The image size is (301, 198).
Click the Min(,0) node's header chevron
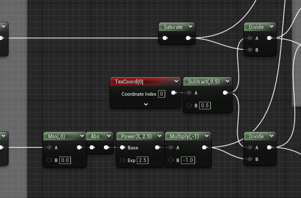tap(82, 136)
